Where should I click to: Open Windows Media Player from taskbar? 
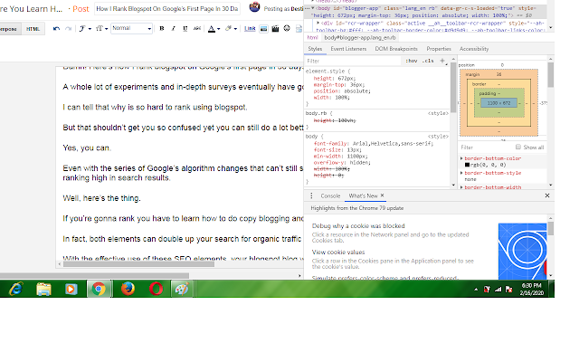(x=71, y=289)
